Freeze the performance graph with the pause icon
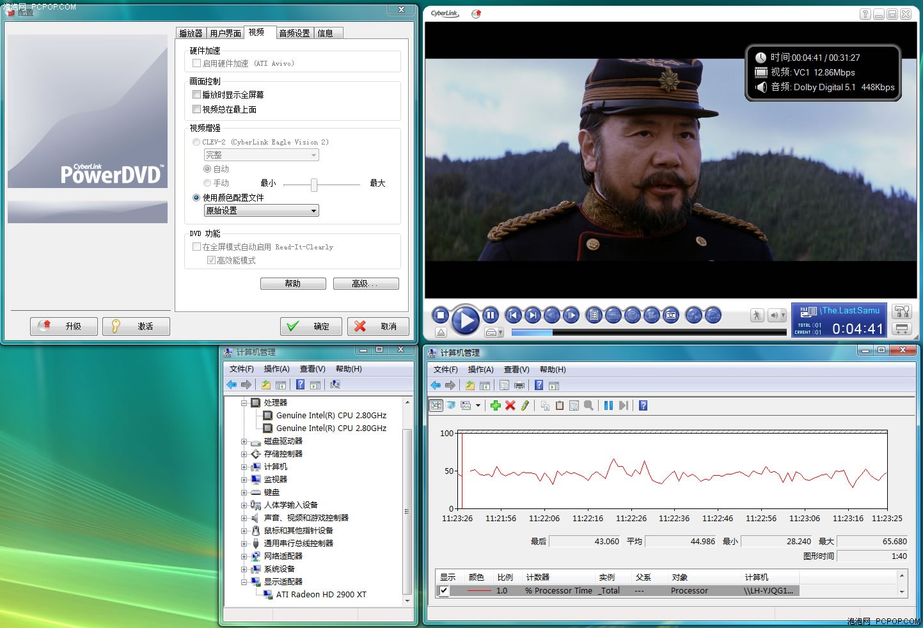 coord(608,405)
